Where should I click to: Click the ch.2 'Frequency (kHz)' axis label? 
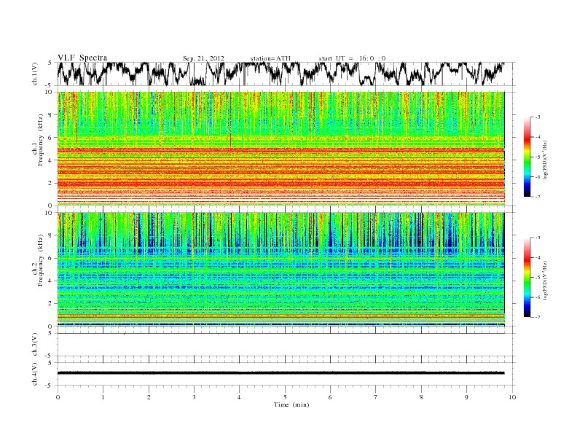pyautogui.click(x=40, y=259)
